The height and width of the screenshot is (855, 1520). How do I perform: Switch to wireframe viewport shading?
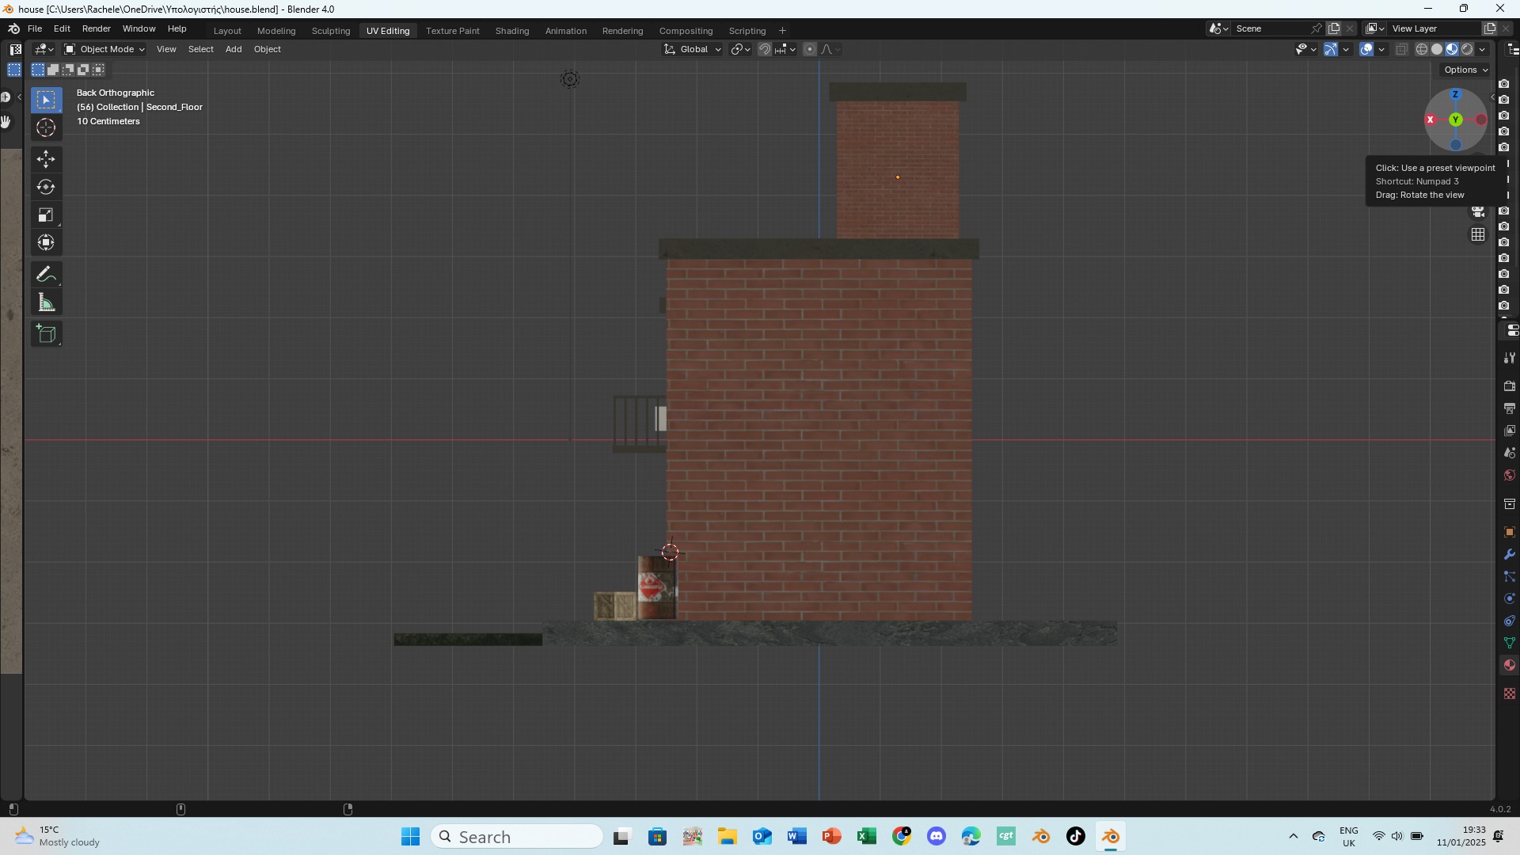(x=1422, y=49)
